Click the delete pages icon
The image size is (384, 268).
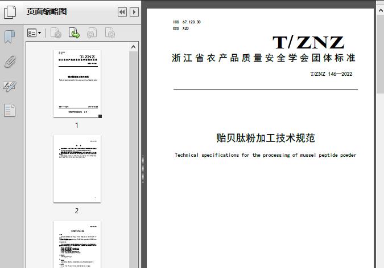56,33
